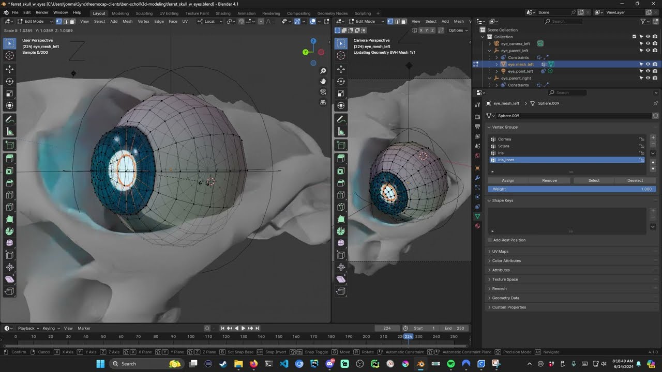Select the Poly Build tool in left viewport

point(10,219)
